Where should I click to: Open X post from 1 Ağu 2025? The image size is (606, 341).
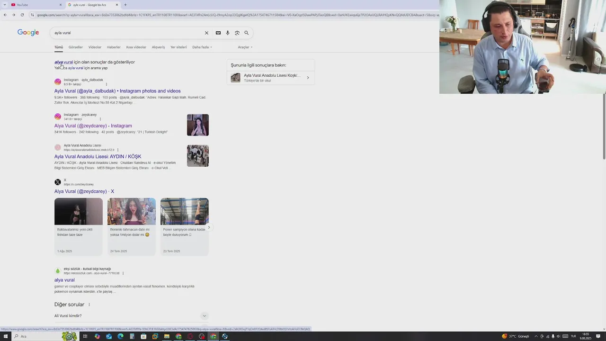79,227
